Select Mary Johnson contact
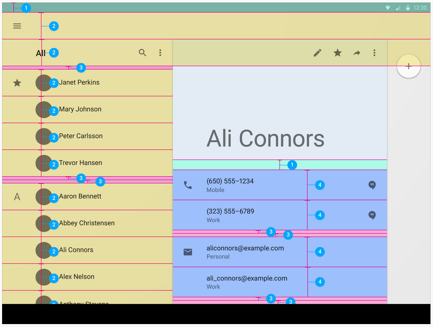Screen dimensions: 433x327 pyautogui.click(x=87, y=109)
